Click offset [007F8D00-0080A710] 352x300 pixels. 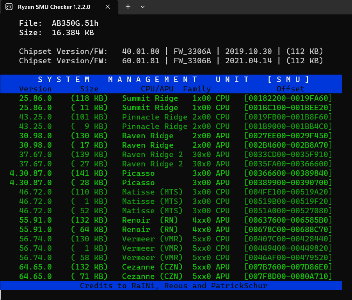coord(288,276)
